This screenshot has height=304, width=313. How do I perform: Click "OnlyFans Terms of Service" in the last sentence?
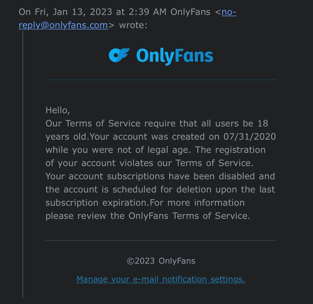[188, 216]
